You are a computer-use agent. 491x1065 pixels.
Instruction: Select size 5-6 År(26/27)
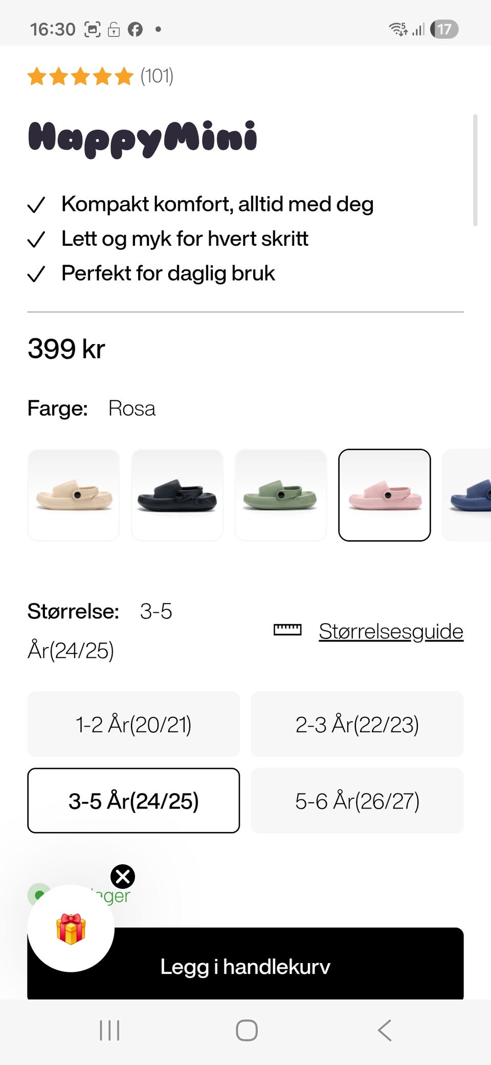[x=357, y=800]
